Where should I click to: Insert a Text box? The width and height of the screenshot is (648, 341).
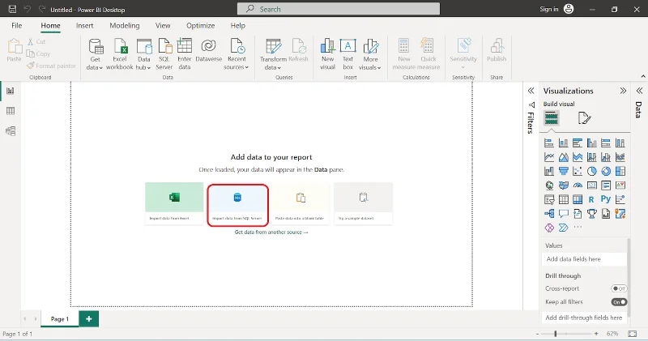pyautogui.click(x=348, y=54)
